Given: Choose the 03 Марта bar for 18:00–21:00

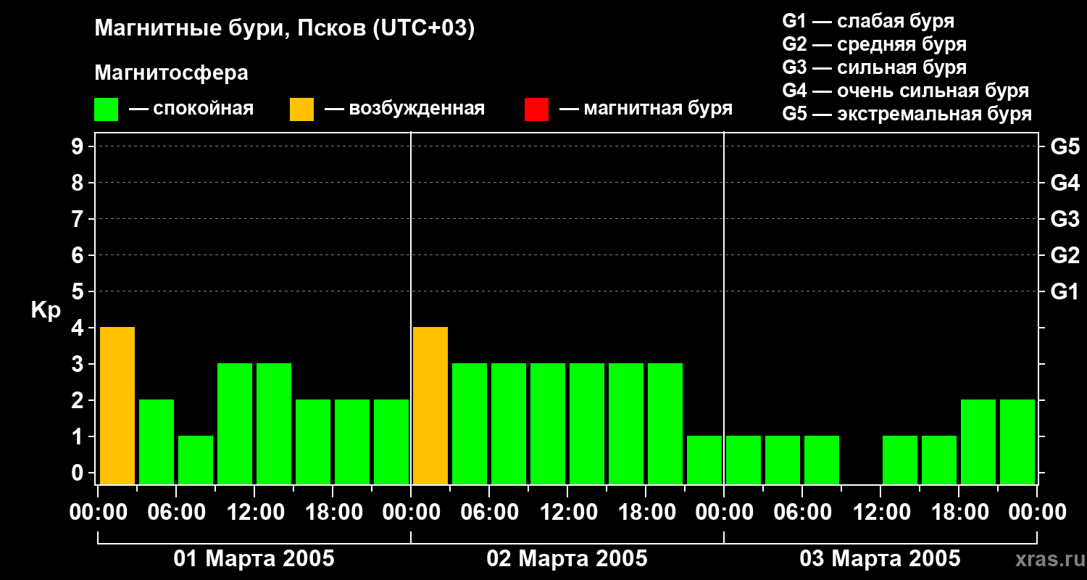Looking at the screenshot, I should tap(978, 442).
